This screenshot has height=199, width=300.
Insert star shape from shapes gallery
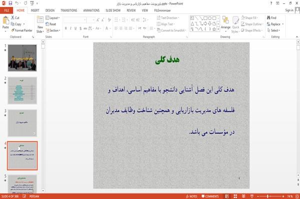[x=214, y=29]
